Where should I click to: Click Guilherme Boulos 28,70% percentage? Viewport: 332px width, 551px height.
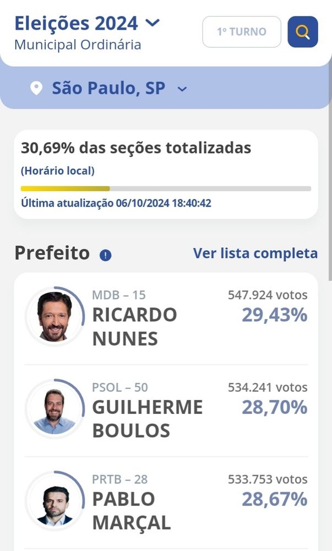click(x=274, y=407)
